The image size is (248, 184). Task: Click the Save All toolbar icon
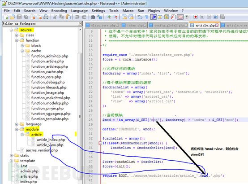pos(26,17)
